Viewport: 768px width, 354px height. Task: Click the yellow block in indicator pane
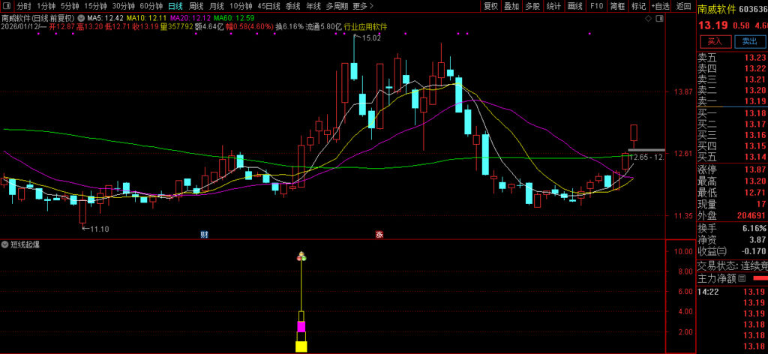click(x=301, y=346)
